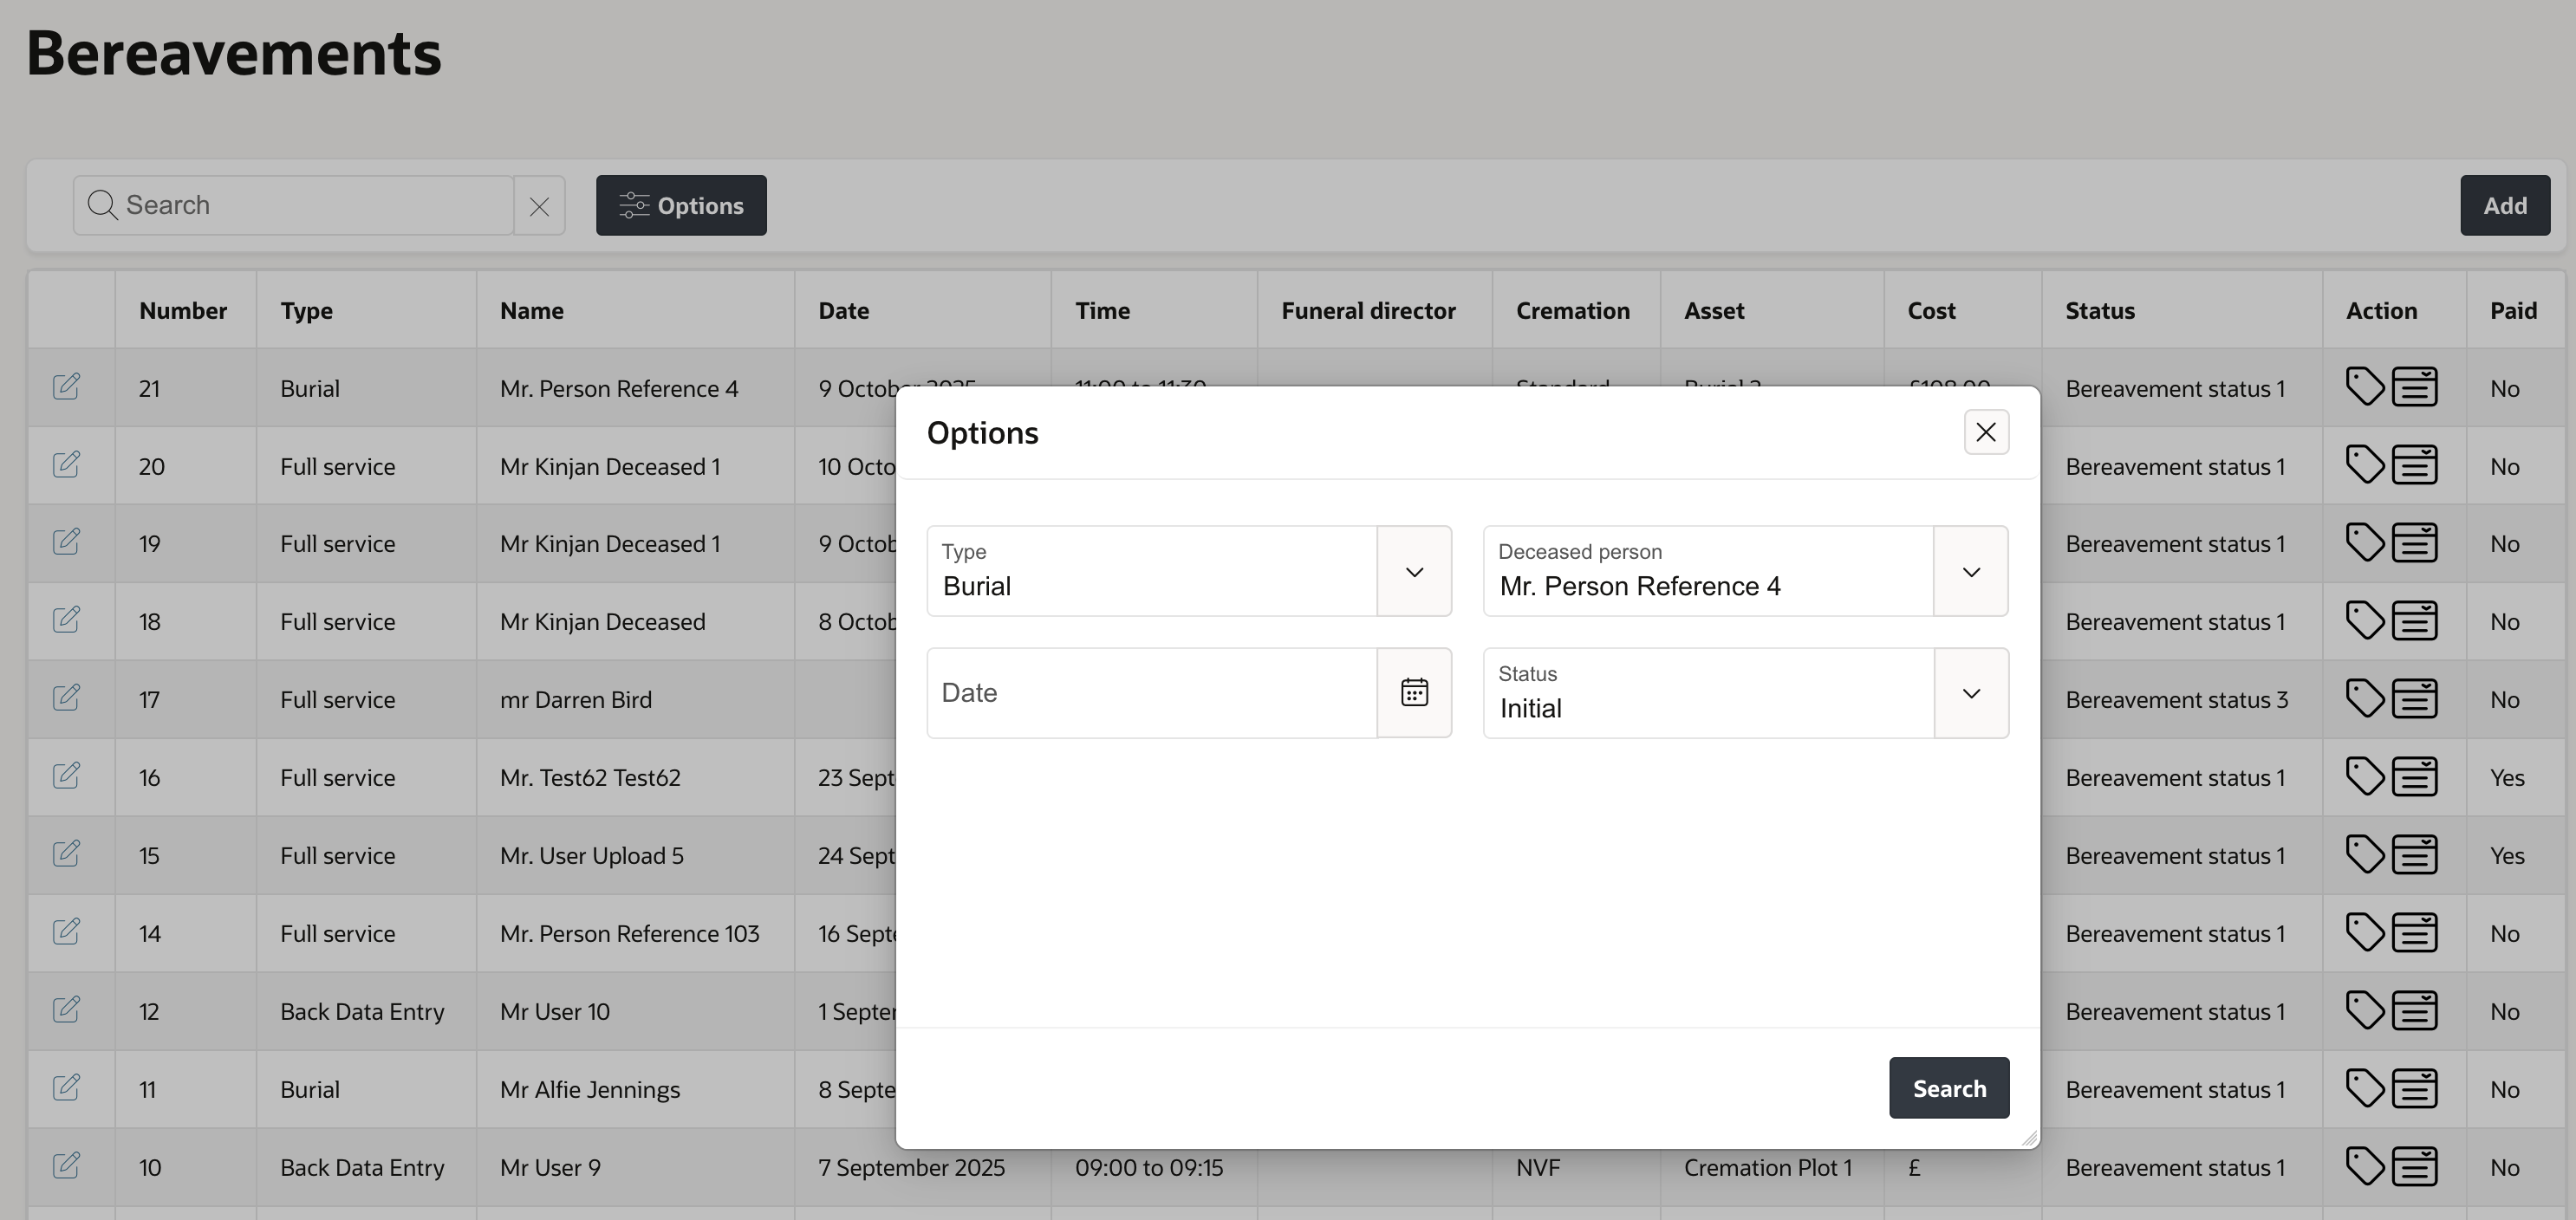Edit bereavement 12 Back Data Entry

click(x=66, y=1010)
